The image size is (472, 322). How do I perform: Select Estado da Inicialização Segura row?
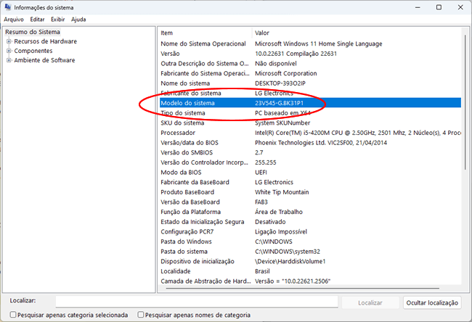click(x=310, y=222)
